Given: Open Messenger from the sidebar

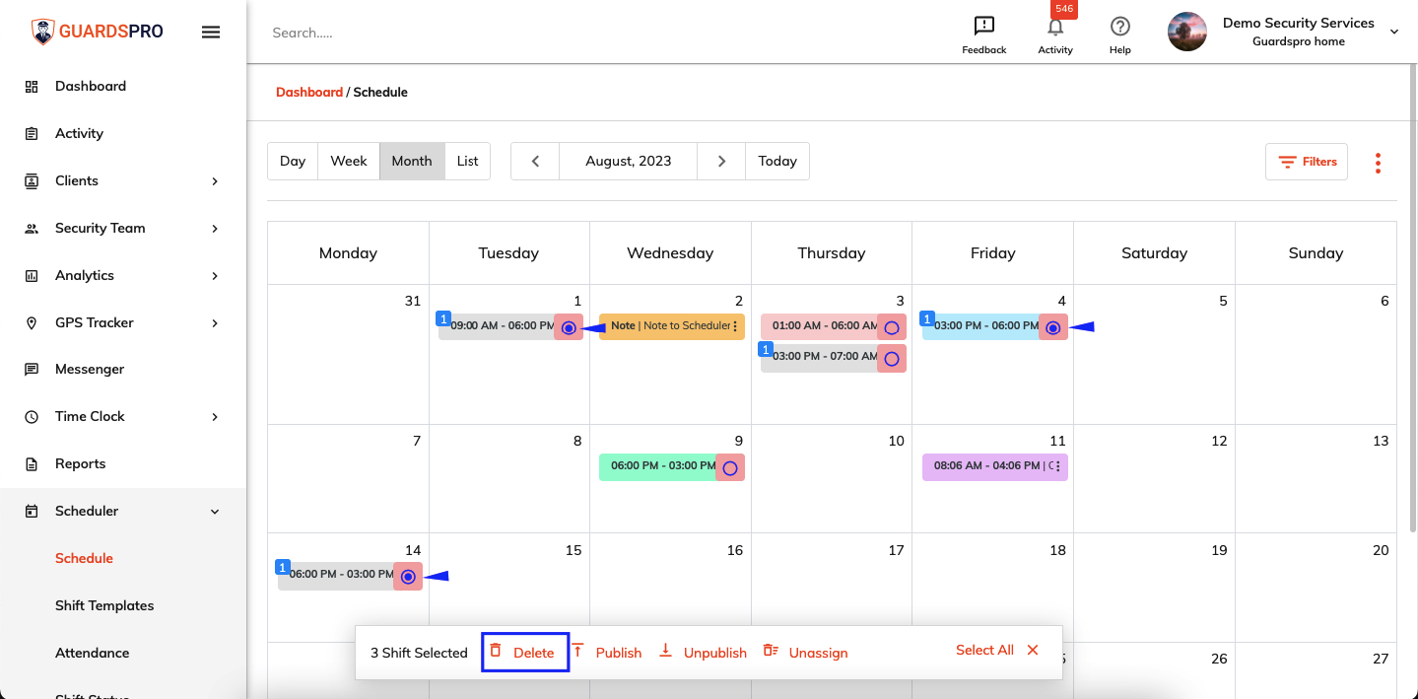Looking at the screenshot, I should 89,369.
